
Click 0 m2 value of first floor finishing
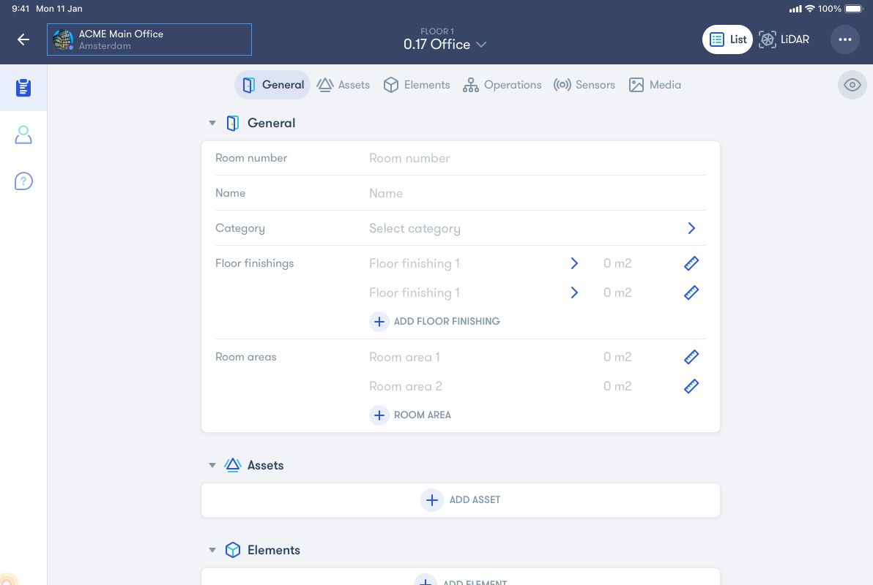[617, 263]
